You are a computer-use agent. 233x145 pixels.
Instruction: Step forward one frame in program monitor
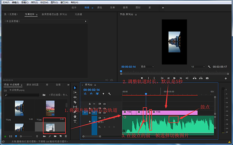(x=181, y=78)
